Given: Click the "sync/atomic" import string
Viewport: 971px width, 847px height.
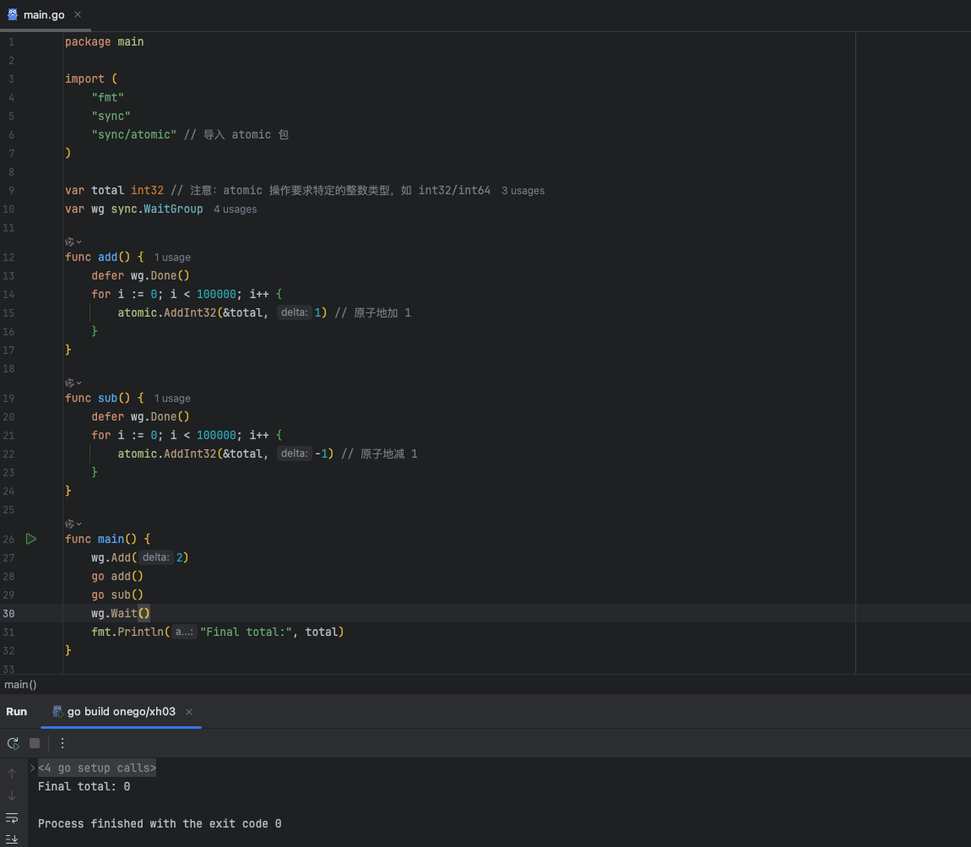Looking at the screenshot, I should [x=133, y=134].
